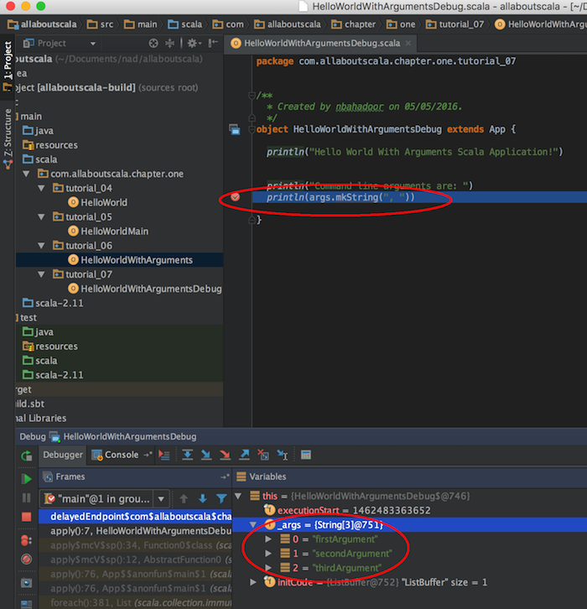The height and width of the screenshot is (609, 587).
Task: Collapse the tutorial_07 folder
Action: 42,274
